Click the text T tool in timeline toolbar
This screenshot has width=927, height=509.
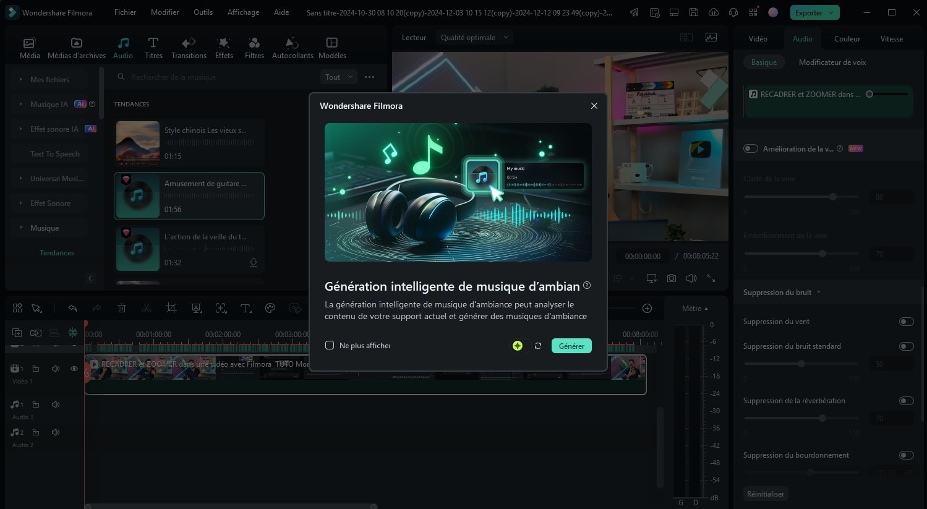(x=246, y=308)
